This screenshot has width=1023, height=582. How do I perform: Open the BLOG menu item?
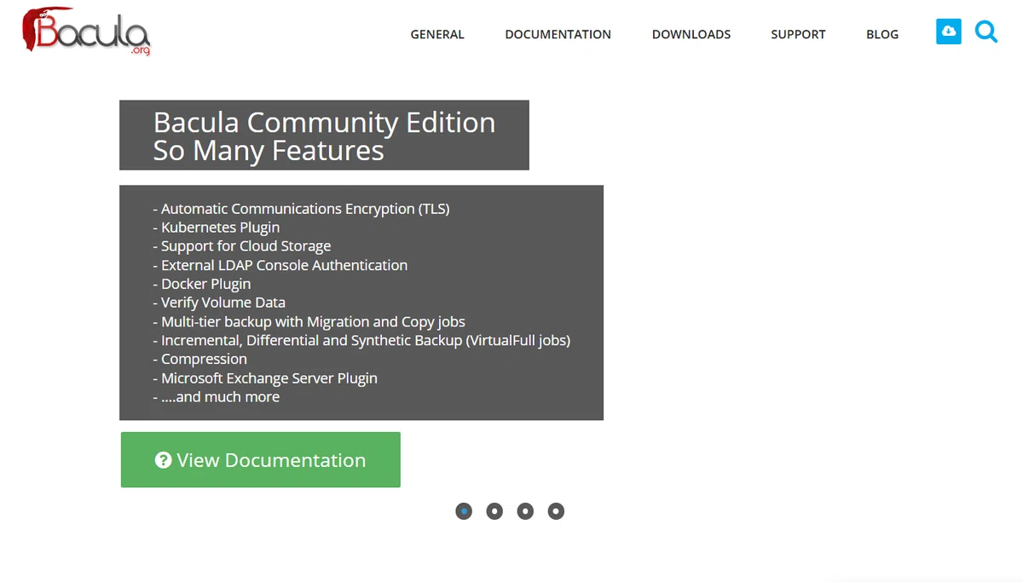(x=882, y=34)
